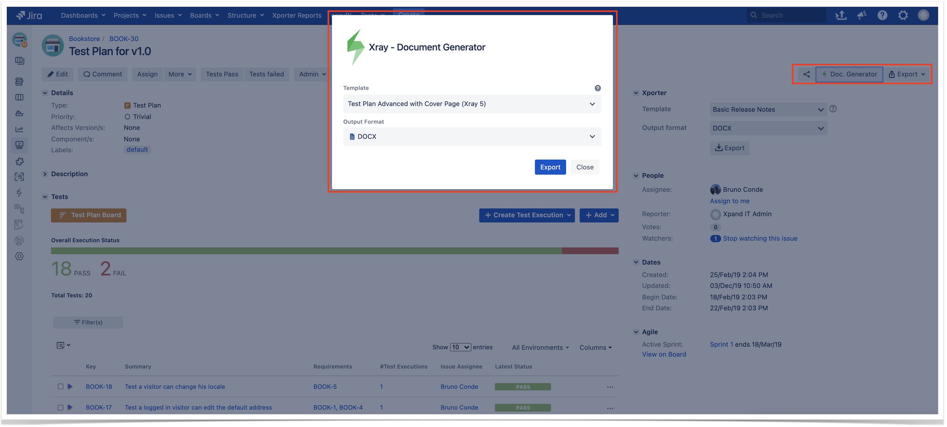This screenshot has width=947, height=427.
Task: Open the feedback megaphone icon in header
Action: [861, 15]
